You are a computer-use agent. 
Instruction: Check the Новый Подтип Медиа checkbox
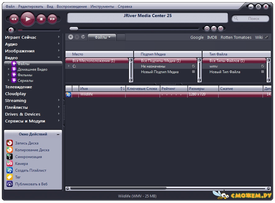pos(193,72)
